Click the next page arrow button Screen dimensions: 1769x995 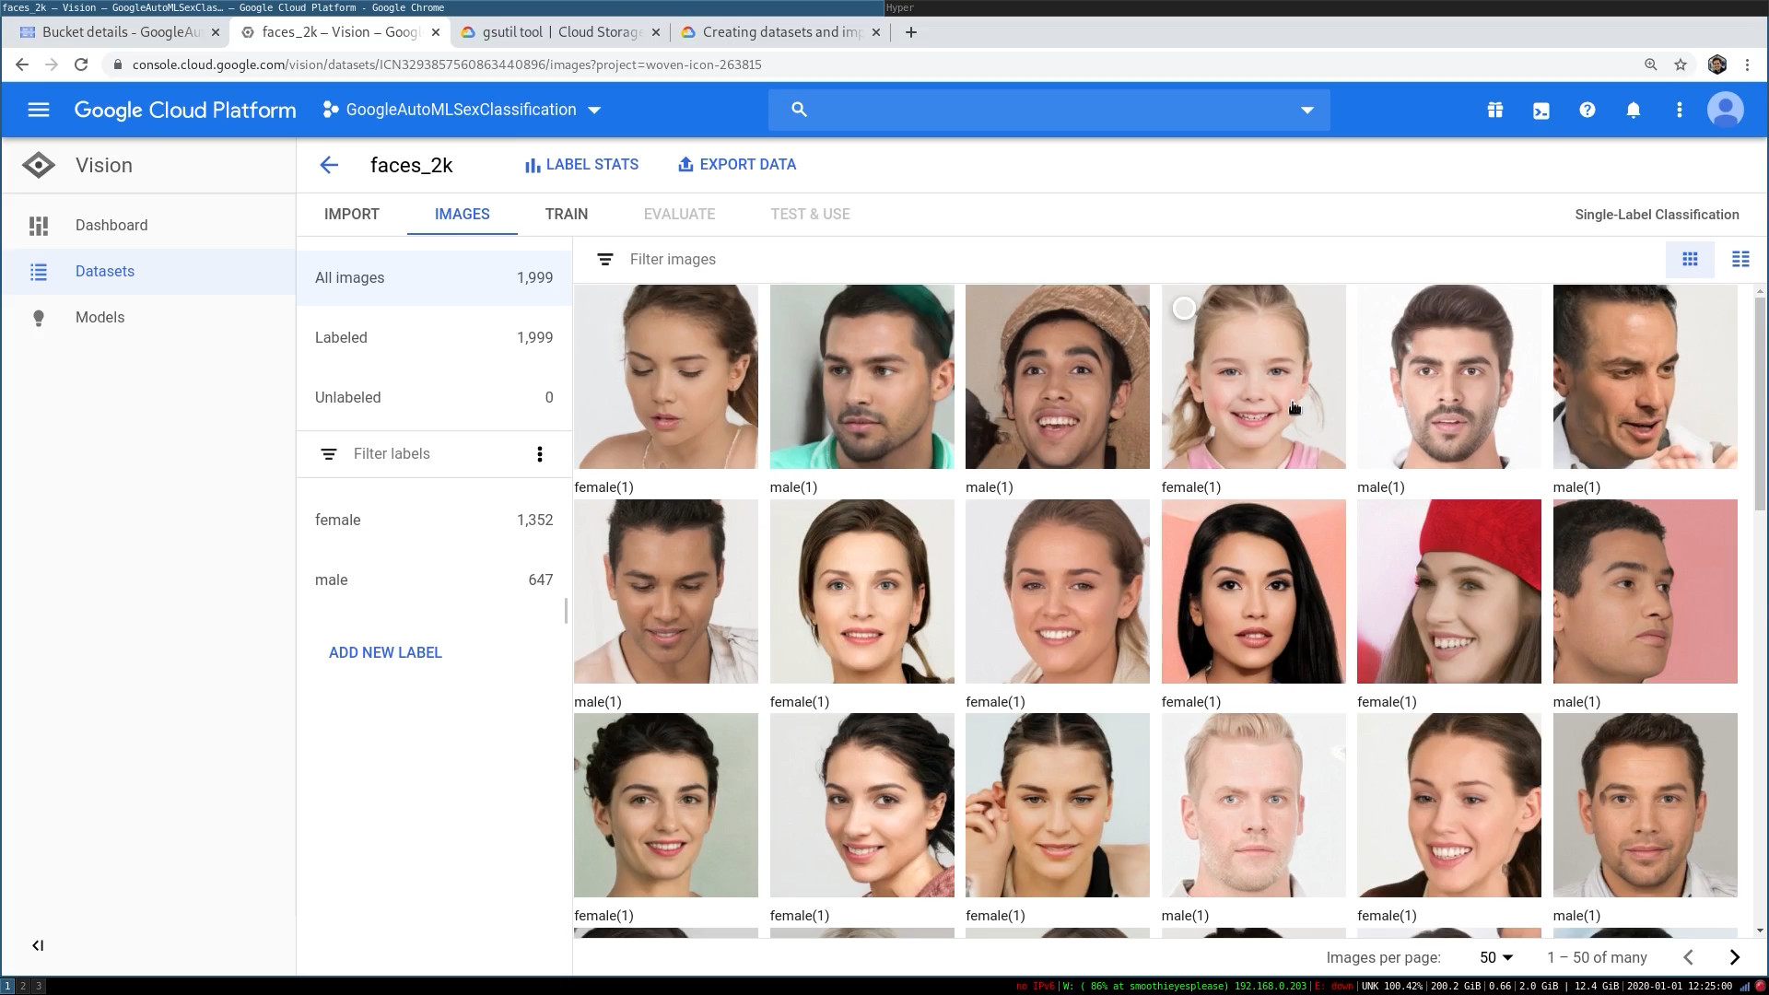[x=1735, y=957]
